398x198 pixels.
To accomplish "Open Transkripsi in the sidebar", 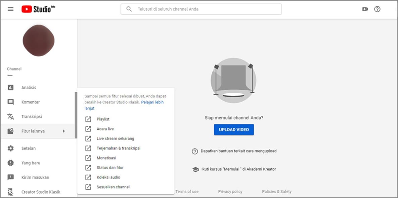I will coord(32,117).
